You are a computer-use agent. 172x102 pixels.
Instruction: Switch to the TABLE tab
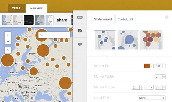pos(16,8)
